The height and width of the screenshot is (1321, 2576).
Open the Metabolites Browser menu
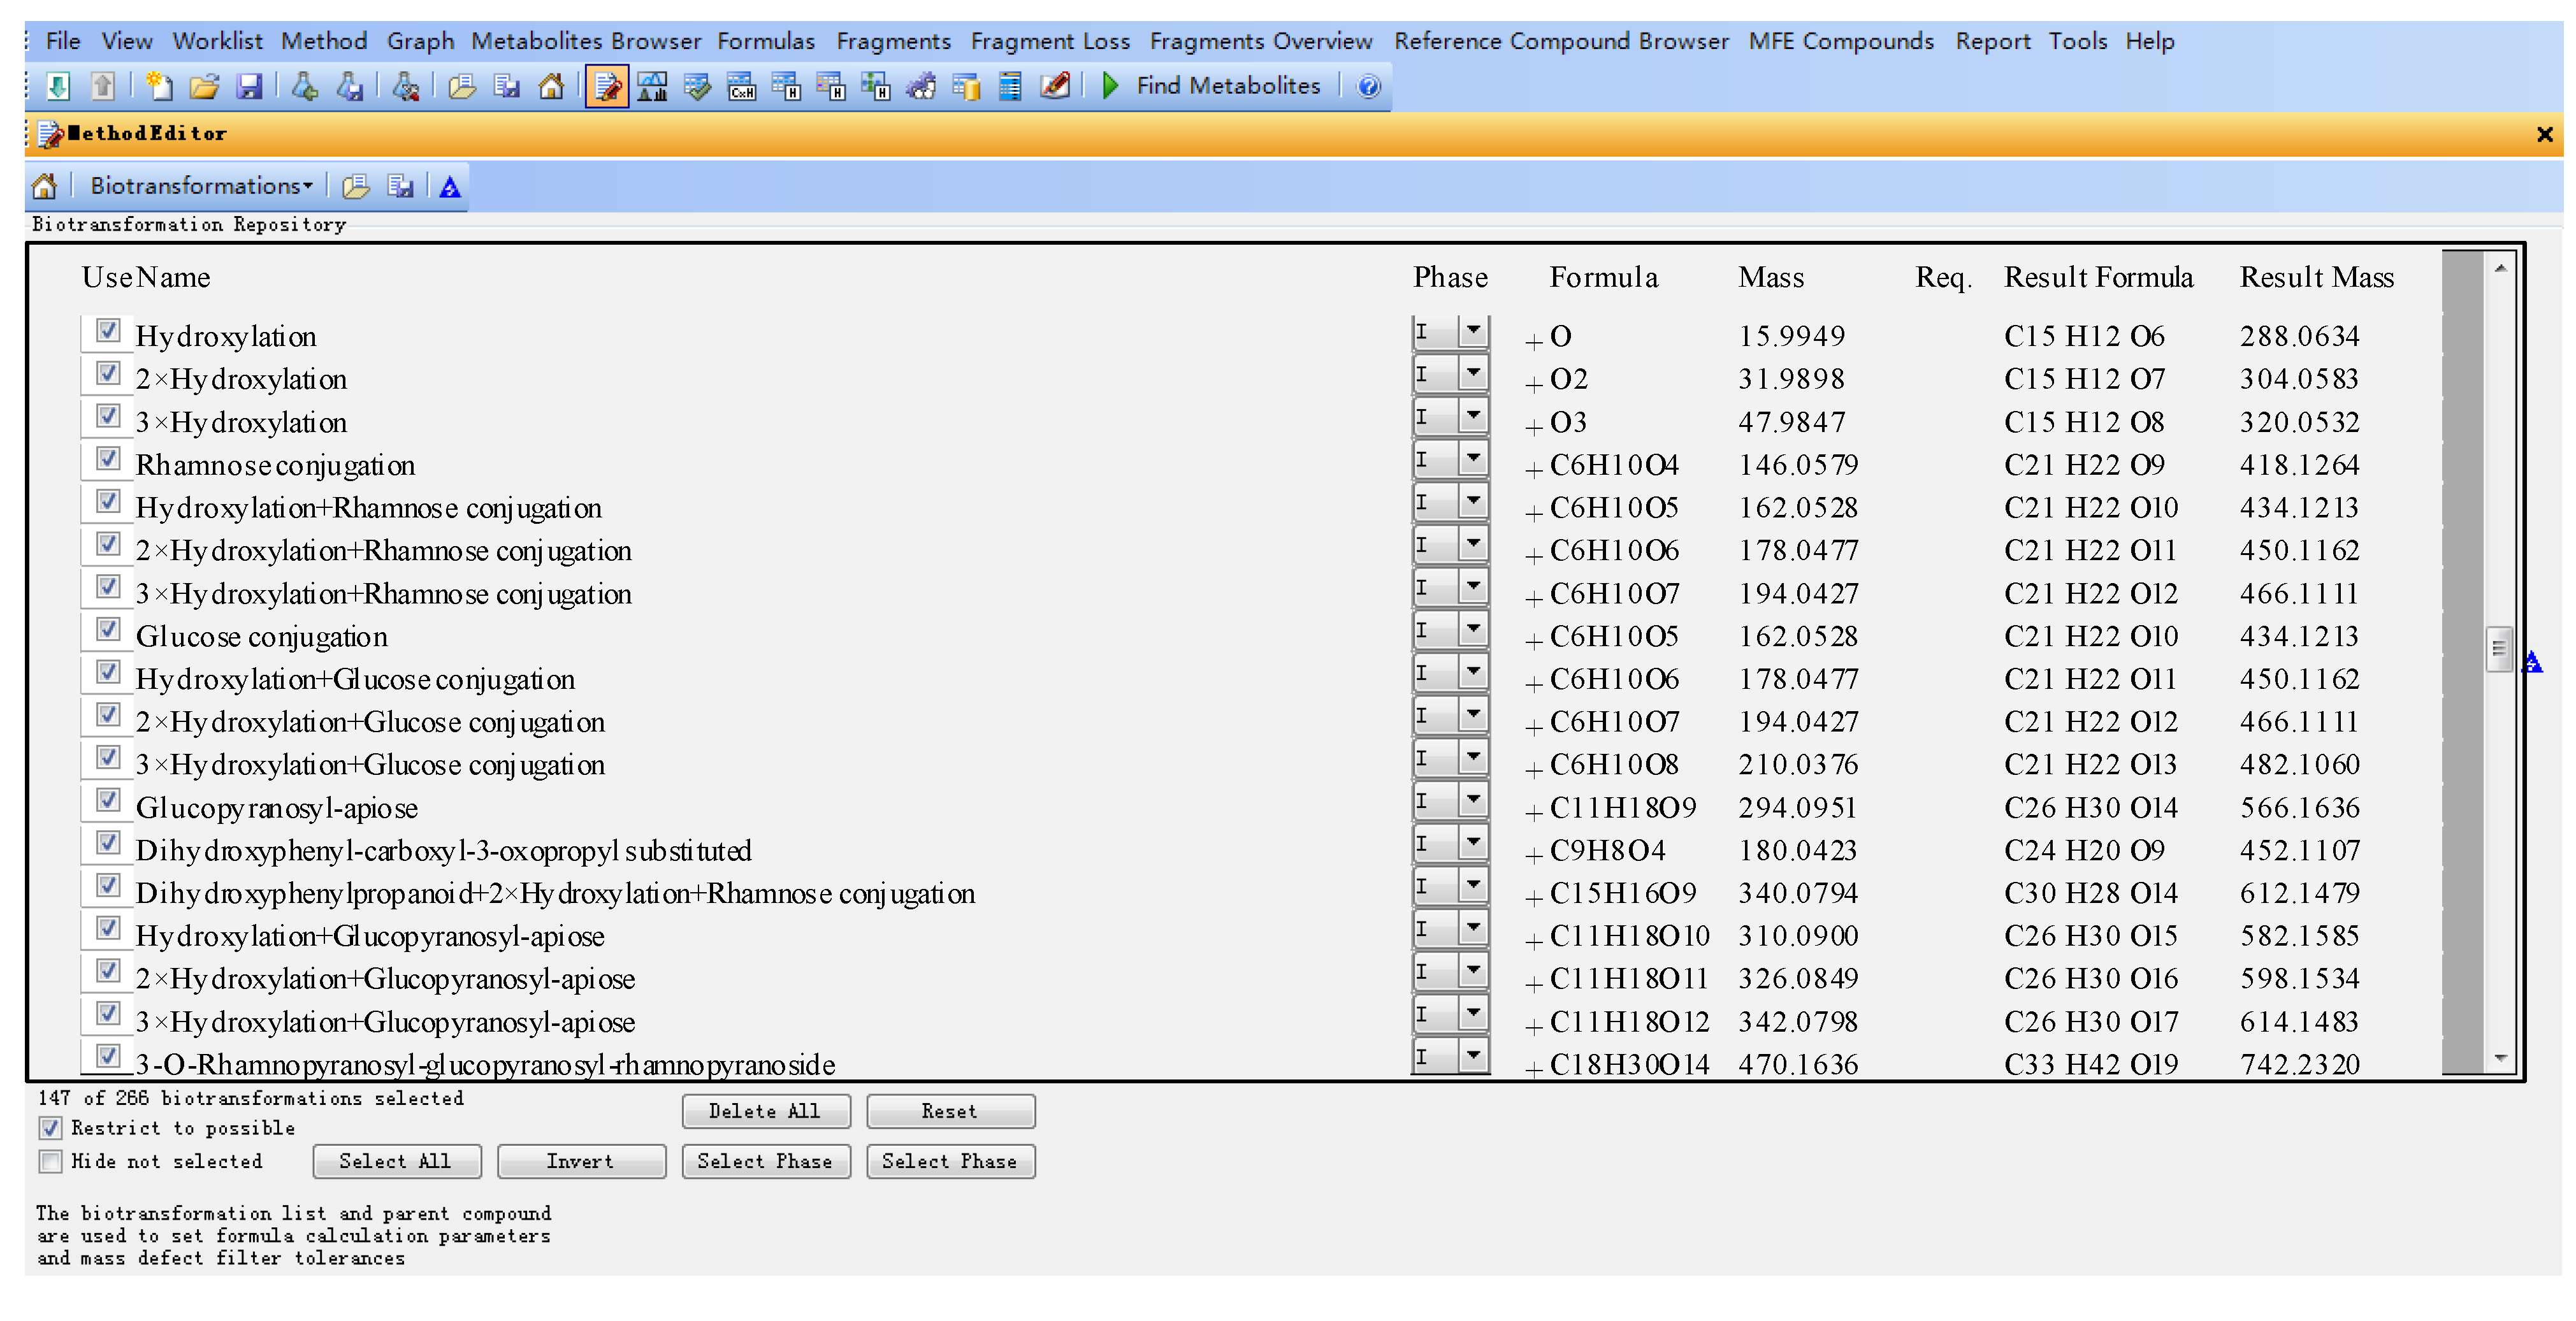[x=586, y=41]
